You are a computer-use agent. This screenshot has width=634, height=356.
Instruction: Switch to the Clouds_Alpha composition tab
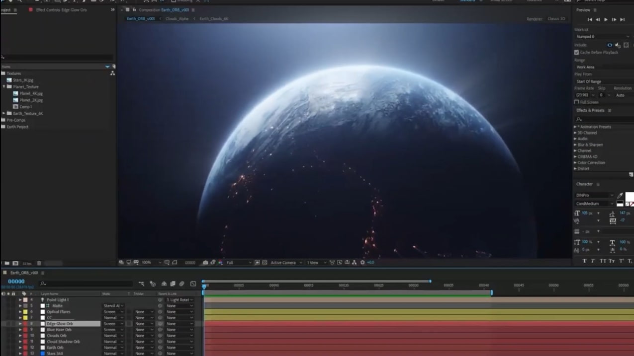click(x=177, y=19)
